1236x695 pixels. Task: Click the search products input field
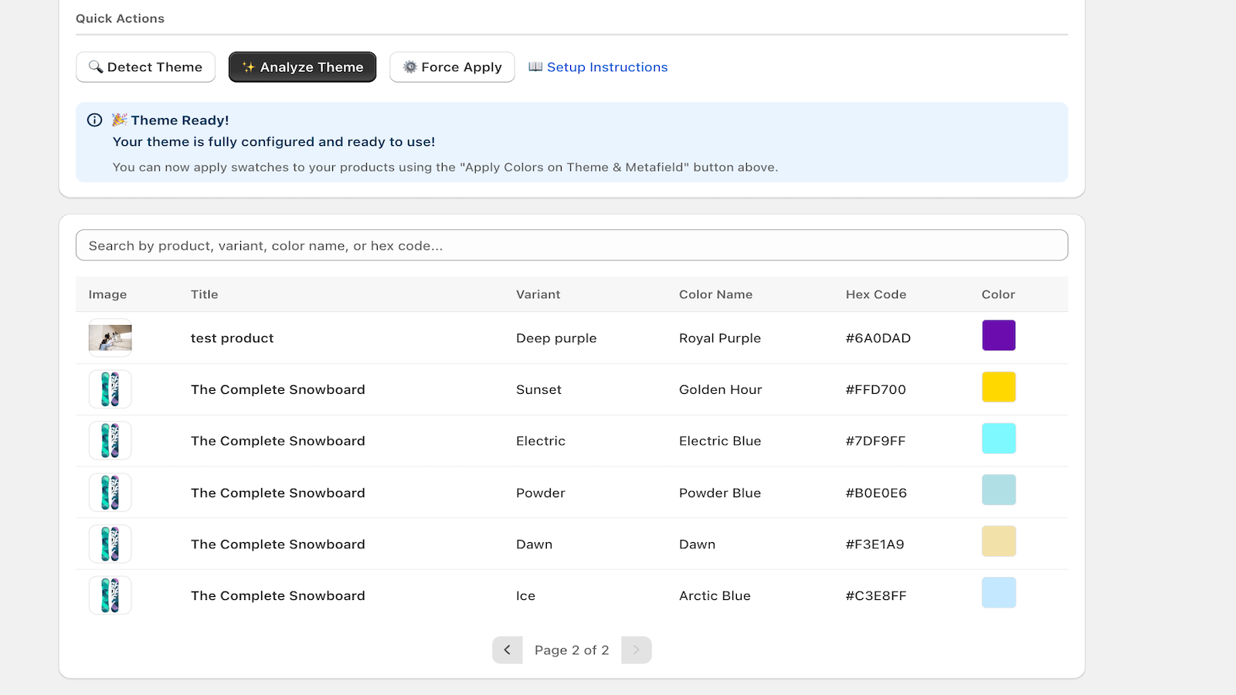pos(572,246)
